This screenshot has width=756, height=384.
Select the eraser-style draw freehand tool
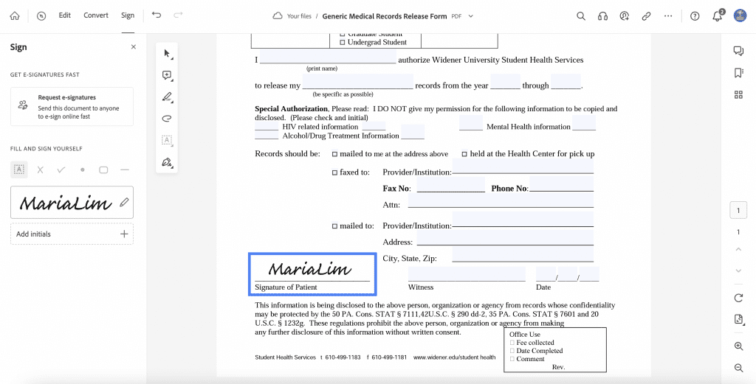167,119
